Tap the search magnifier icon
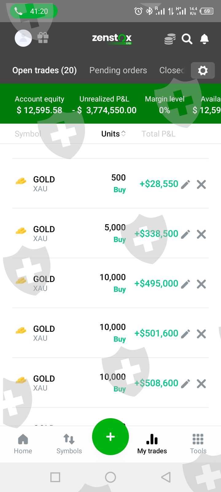 pos(187,39)
